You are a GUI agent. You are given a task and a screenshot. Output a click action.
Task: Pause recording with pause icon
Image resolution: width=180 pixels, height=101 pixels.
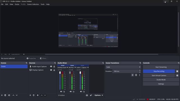[x=177, y=71]
